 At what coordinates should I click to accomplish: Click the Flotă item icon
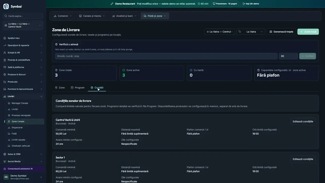pos(9,134)
